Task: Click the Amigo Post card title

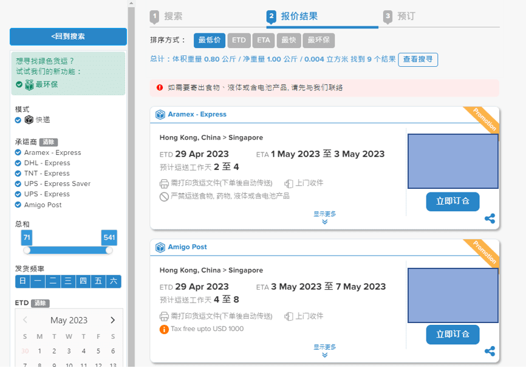Action: 188,247
